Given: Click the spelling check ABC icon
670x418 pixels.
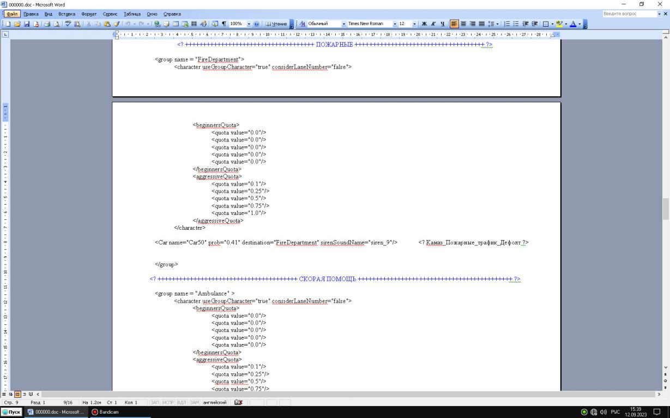Looking at the screenshot, I should pos(69,24).
